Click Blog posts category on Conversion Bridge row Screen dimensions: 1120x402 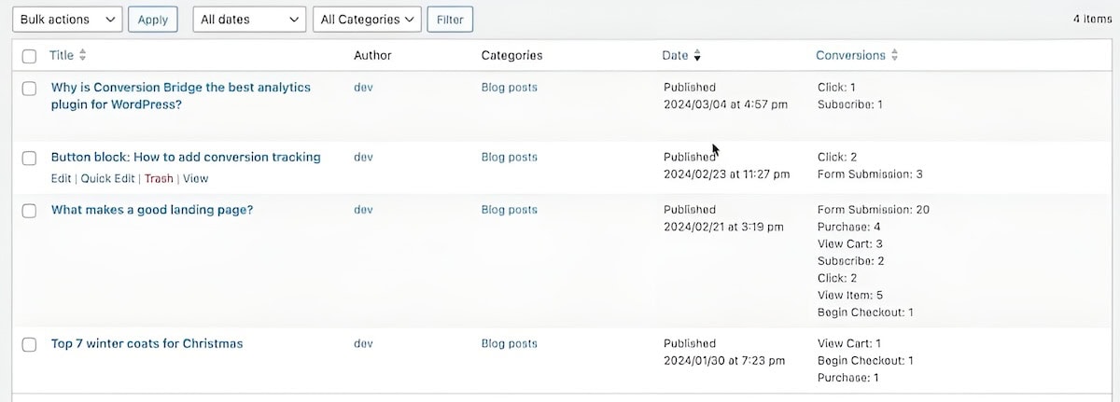(x=510, y=87)
